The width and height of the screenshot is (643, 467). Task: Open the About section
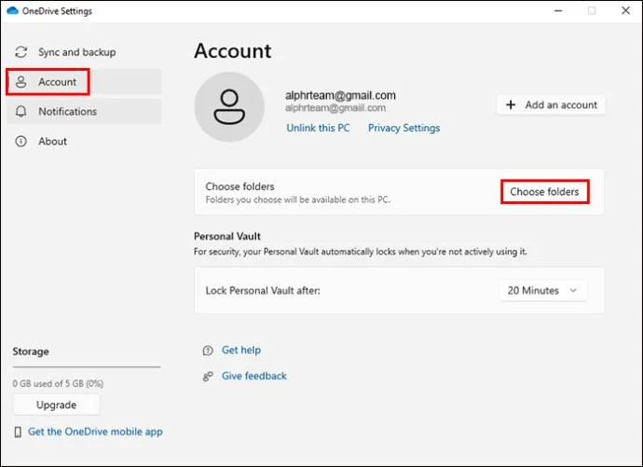click(x=84, y=142)
